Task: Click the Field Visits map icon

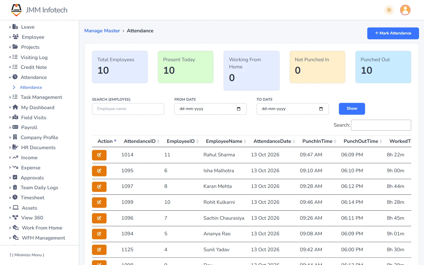Action: (15, 117)
